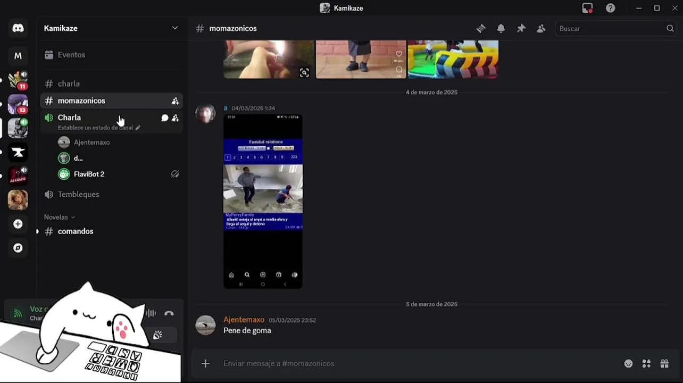Select the currently active Kamikaze server icon
683x383 pixels.
click(18, 128)
